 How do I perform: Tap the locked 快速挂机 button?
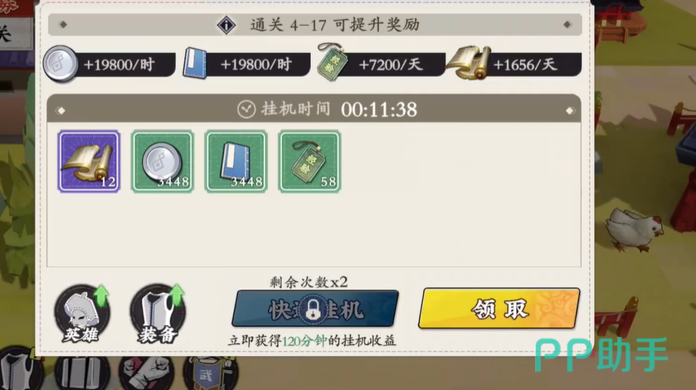coord(314,309)
